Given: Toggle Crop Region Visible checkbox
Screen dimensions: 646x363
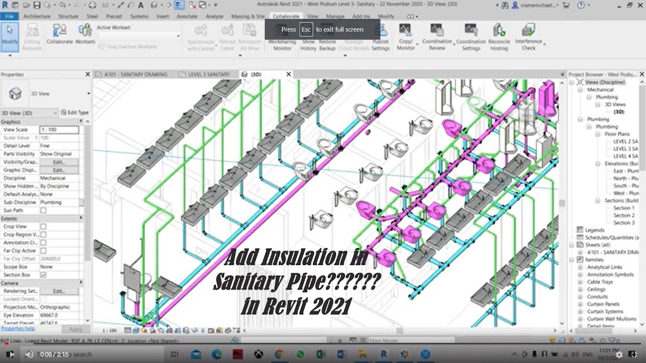Looking at the screenshot, I should tap(43, 234).
